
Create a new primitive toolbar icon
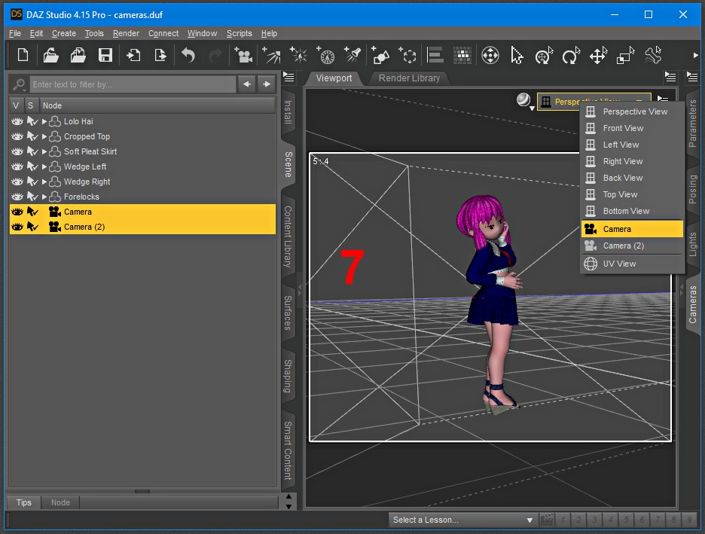point(380,55)
